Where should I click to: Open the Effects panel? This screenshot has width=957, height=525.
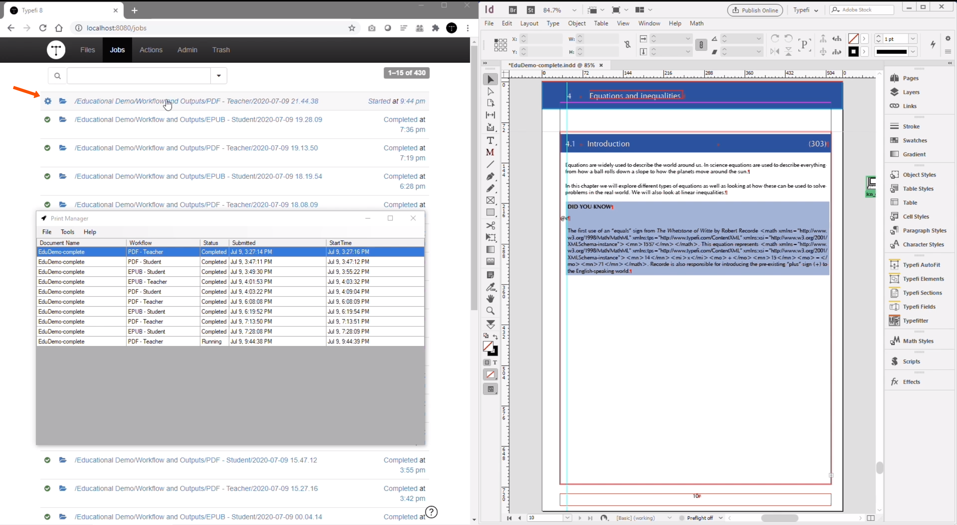[905, 382]
